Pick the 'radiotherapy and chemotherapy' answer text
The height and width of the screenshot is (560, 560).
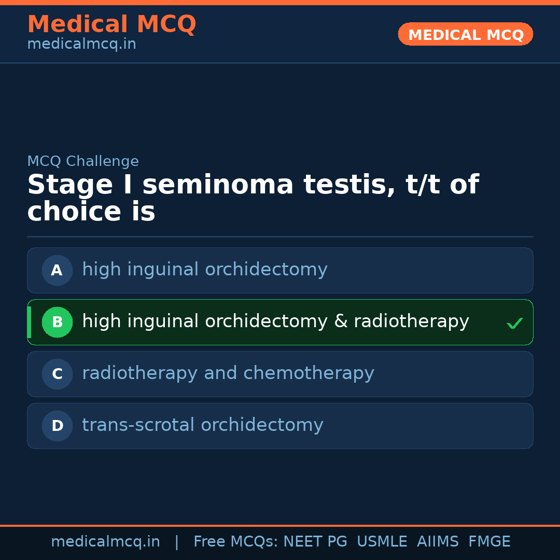click(228, 373)
